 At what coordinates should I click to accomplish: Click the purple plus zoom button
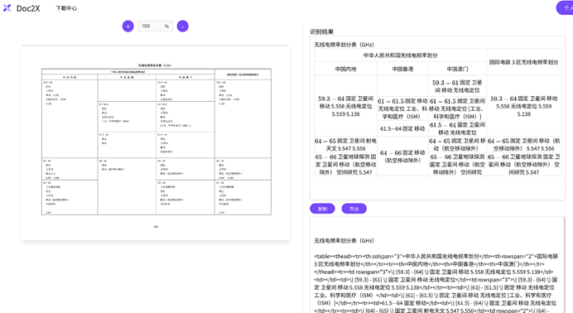[x=128, y=26]
